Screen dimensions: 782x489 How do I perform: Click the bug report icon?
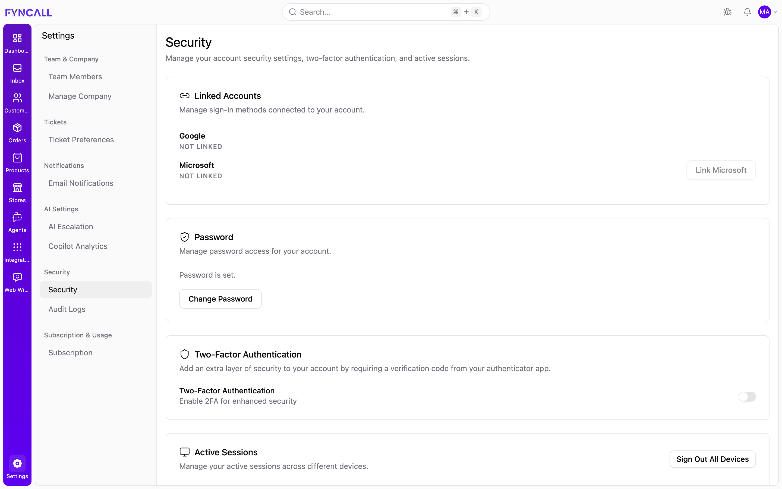(x=728, y=12)
